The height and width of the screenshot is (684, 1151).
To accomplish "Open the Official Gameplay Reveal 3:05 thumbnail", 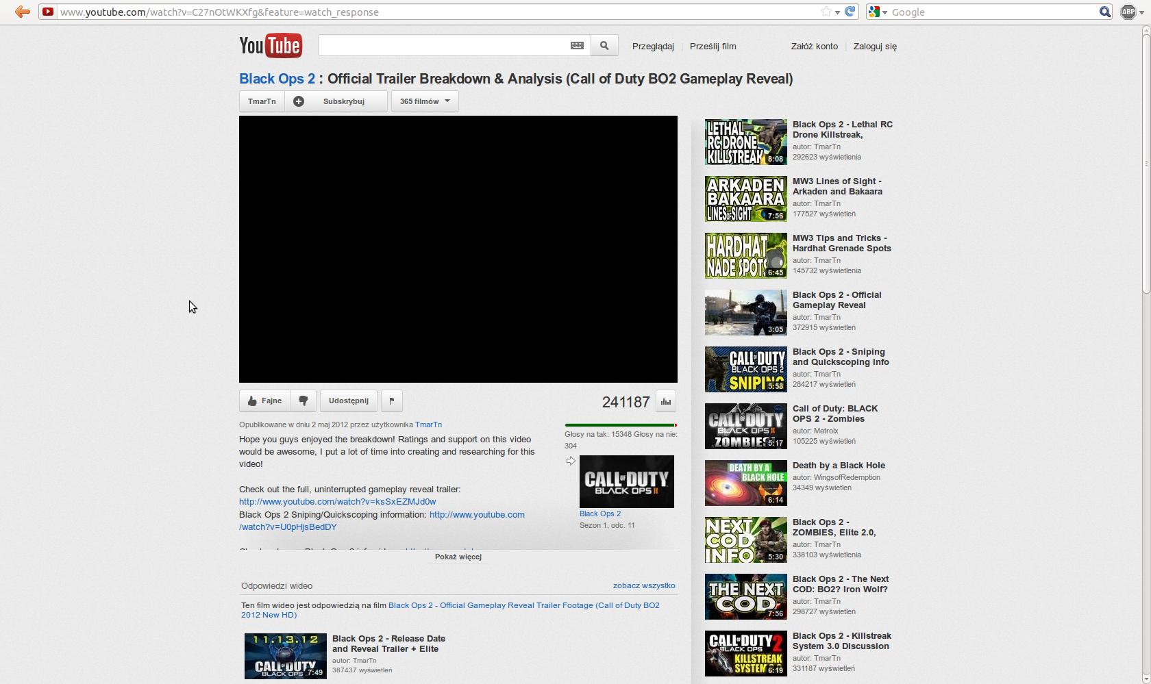I will click(x=746, y=312).
